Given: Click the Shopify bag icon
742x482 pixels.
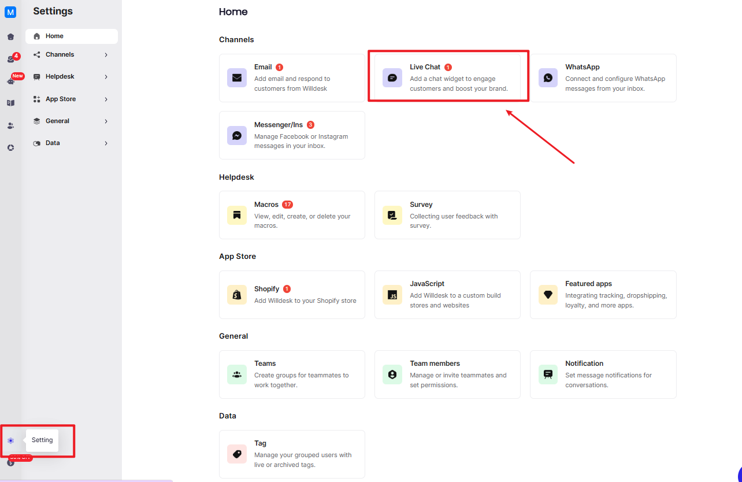Looking at the screenshot, I should click(237, 295).
